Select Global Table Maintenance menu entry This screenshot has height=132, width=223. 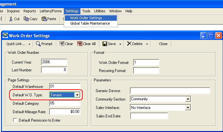coord(90,23)
